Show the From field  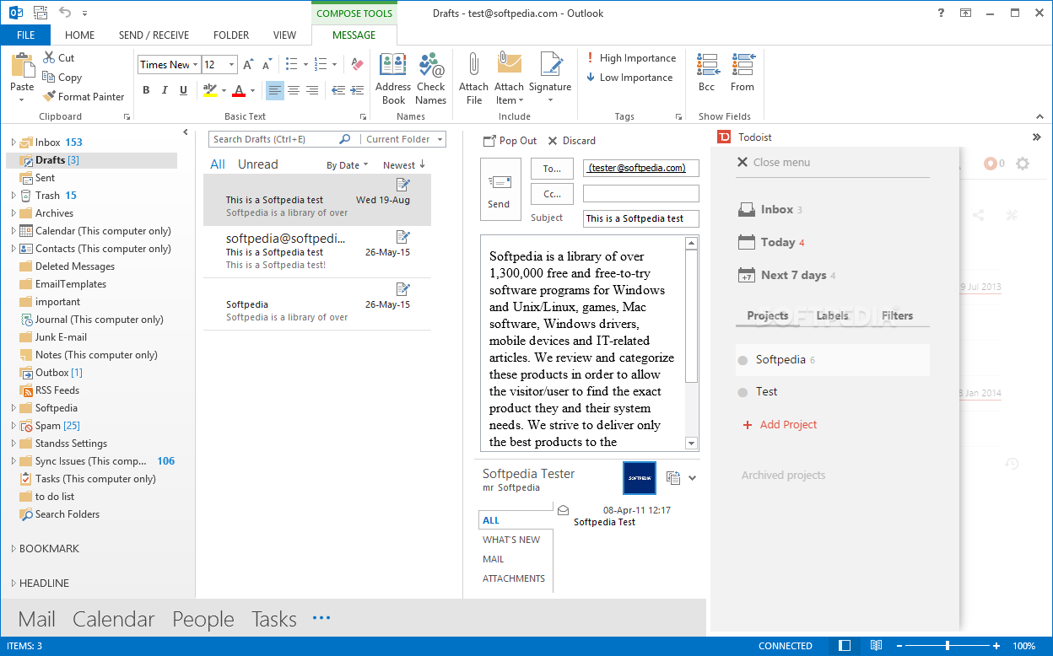742,73
